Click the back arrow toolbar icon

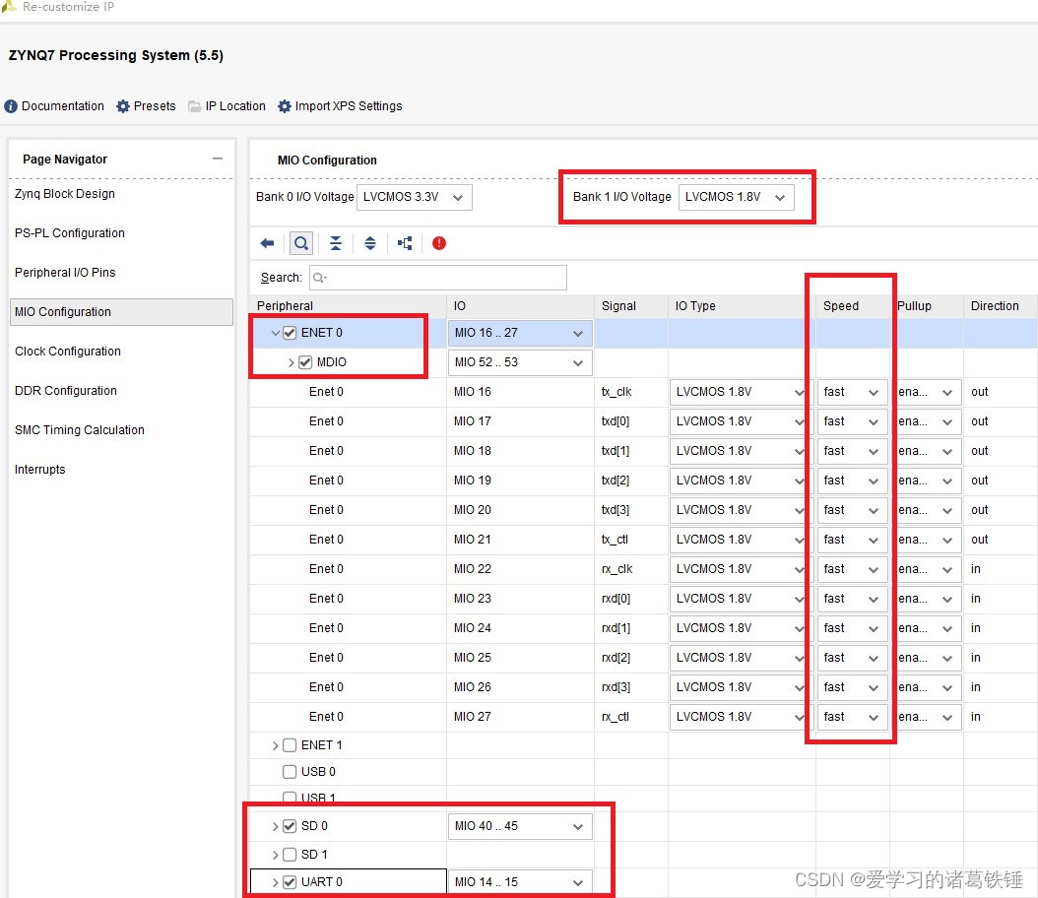point(267,243)
